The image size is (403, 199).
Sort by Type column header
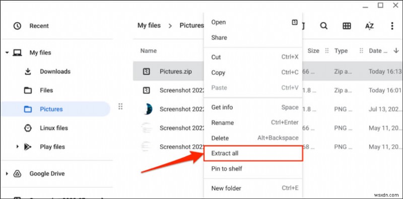[341, 51]
